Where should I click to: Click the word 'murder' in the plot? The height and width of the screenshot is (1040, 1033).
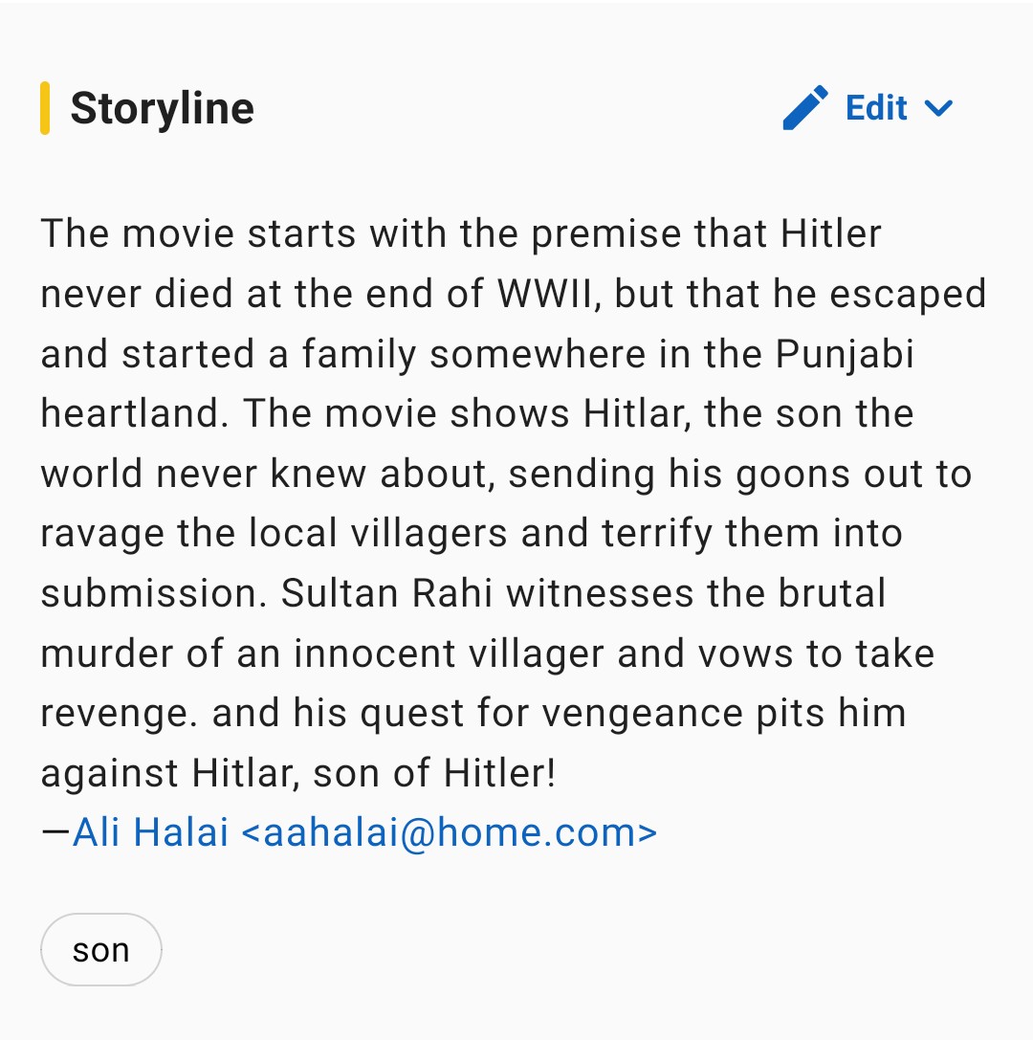coord(106,653)
